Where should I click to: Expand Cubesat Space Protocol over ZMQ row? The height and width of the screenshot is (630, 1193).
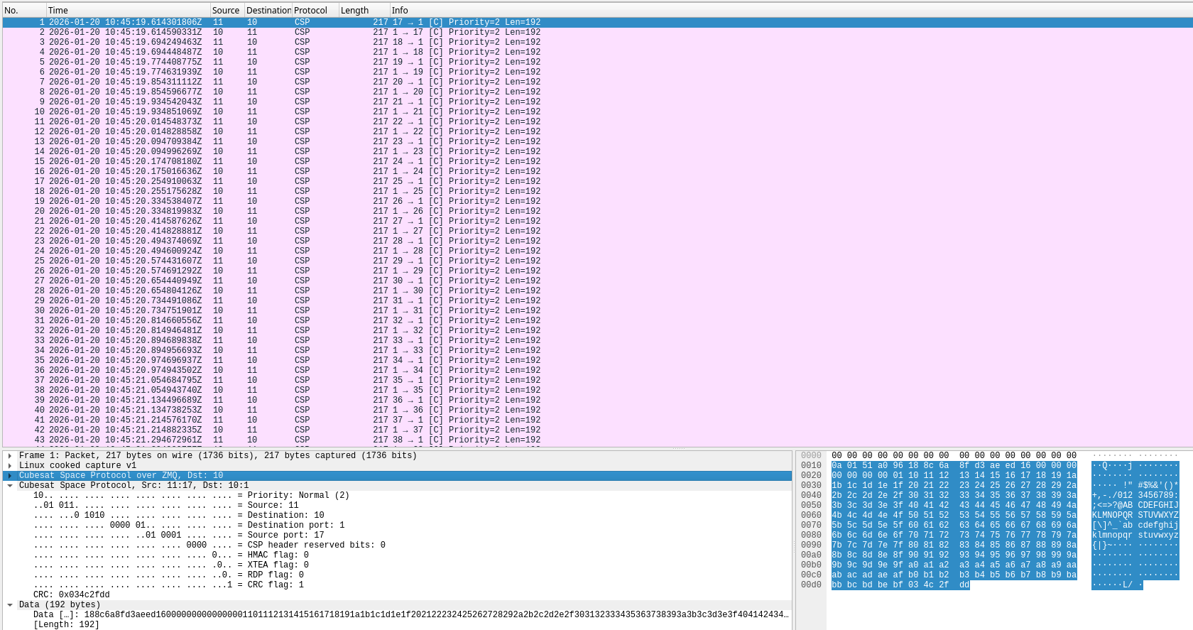(x=10, y=476)
